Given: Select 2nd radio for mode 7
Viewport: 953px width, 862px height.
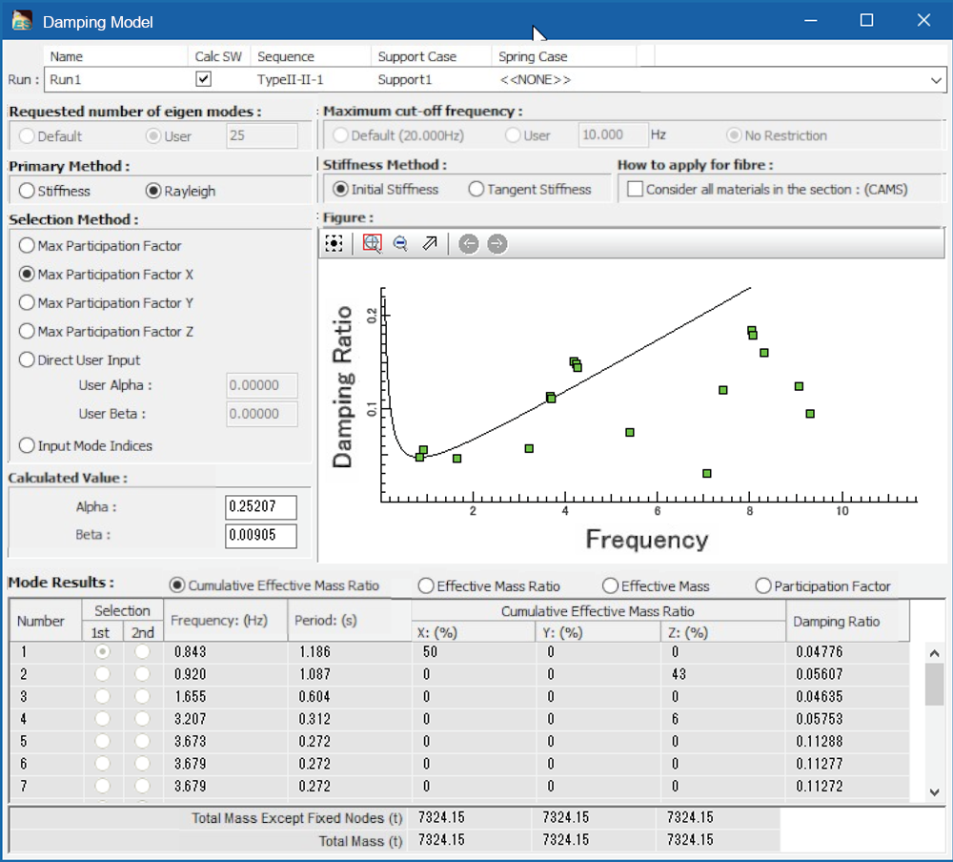Looking at the screenshot, I should point(142,786).
